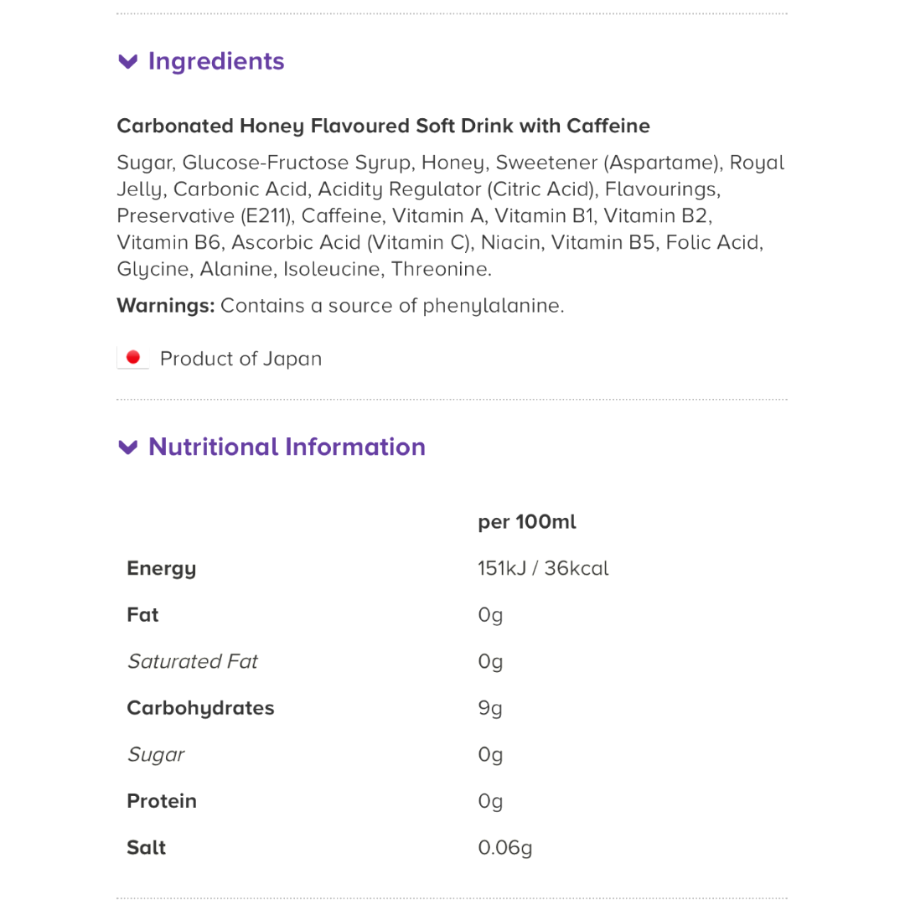Click the Nutritional Information heading text
The height and width of the screenshot is (905, 905).
[287, 447]
